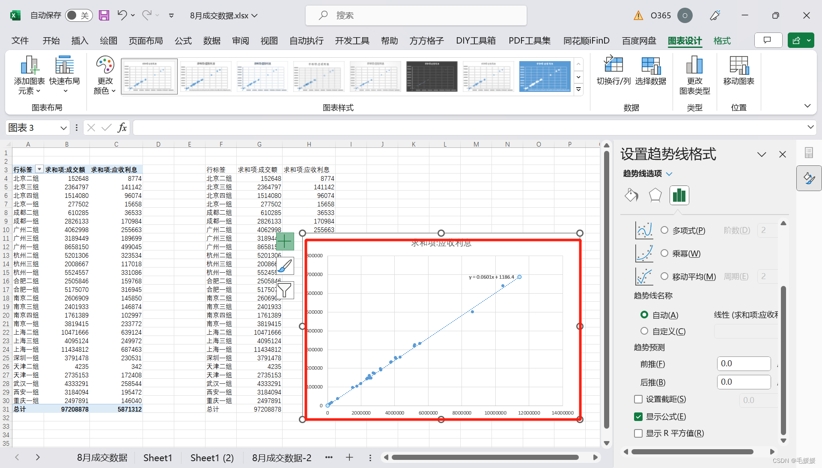The image size is (822, 468).
Task: Toggle the AutoSave switch
Action: coord(79,15)
